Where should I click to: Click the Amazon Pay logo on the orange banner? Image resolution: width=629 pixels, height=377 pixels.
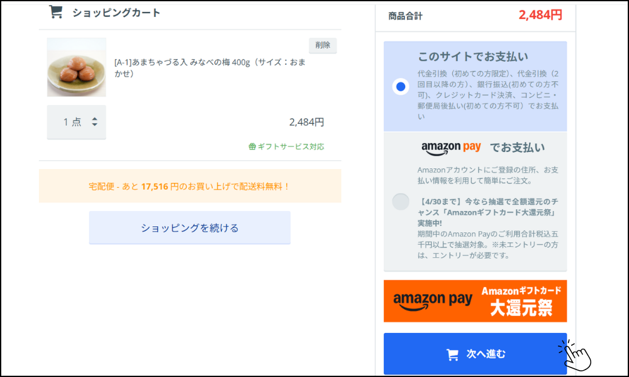click(433, 300)
